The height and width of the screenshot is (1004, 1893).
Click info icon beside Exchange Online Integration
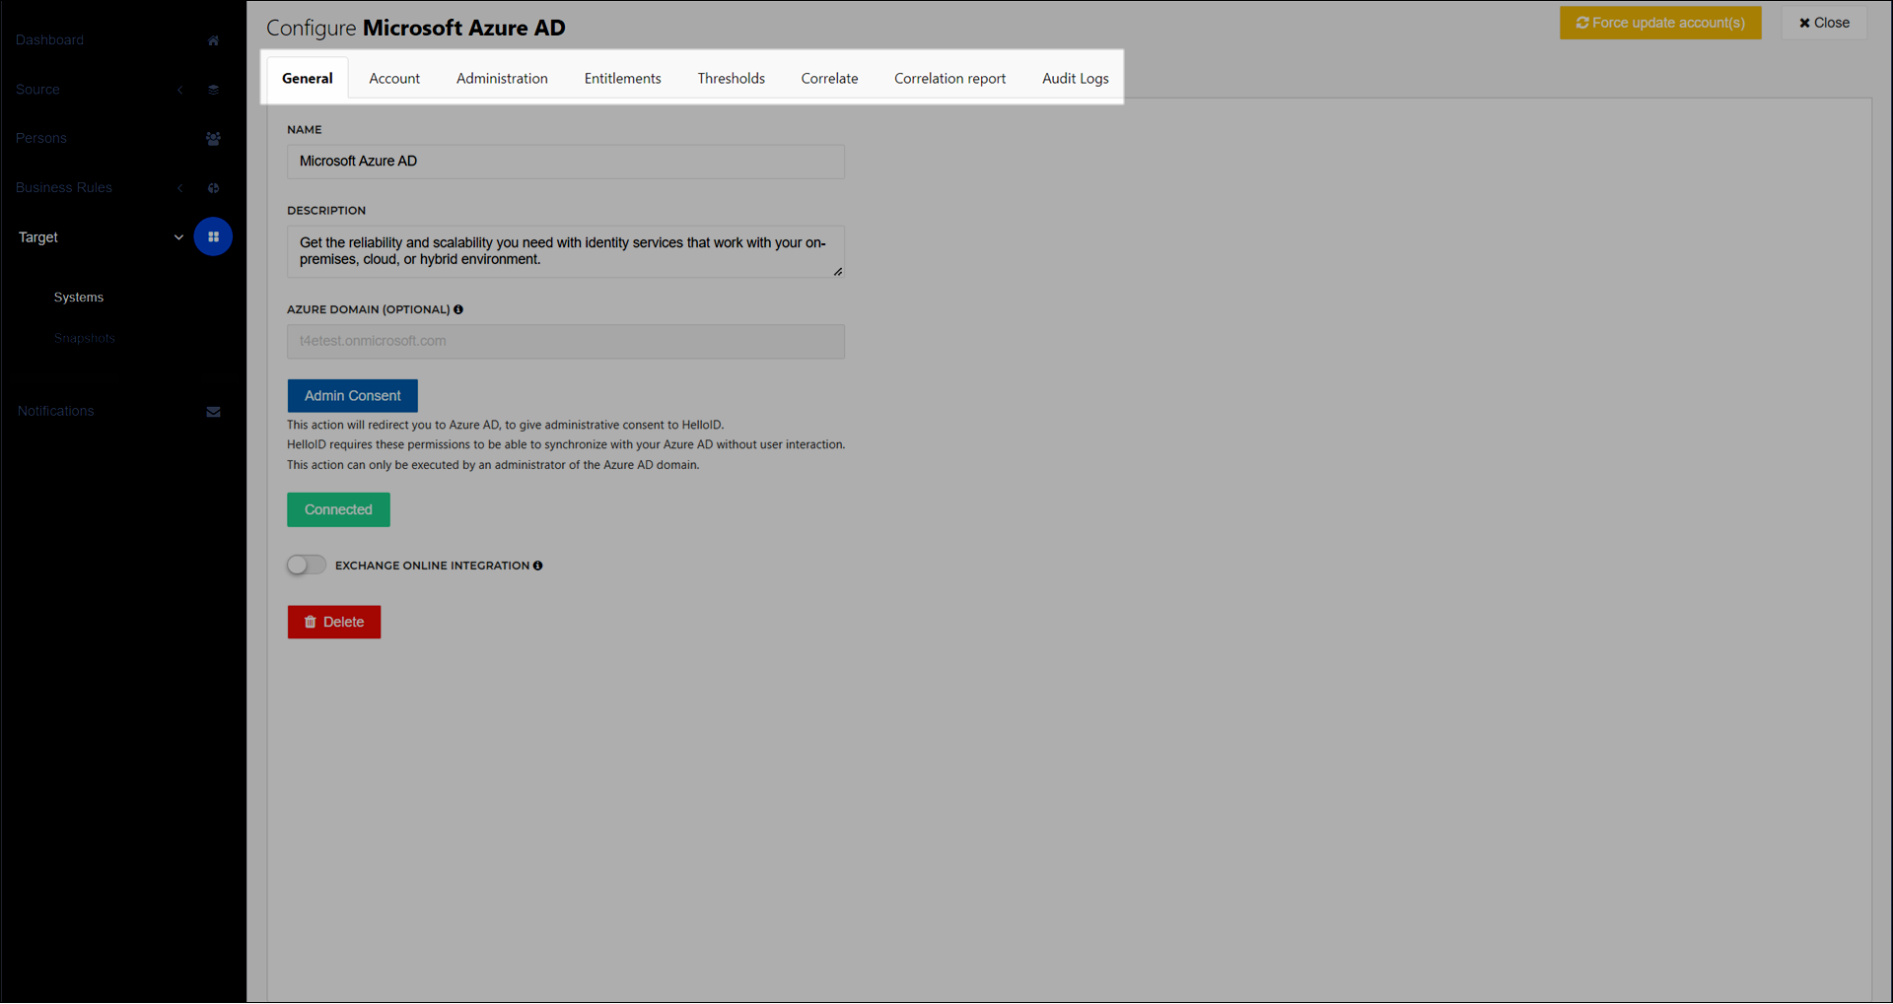(x=537, y=566)
